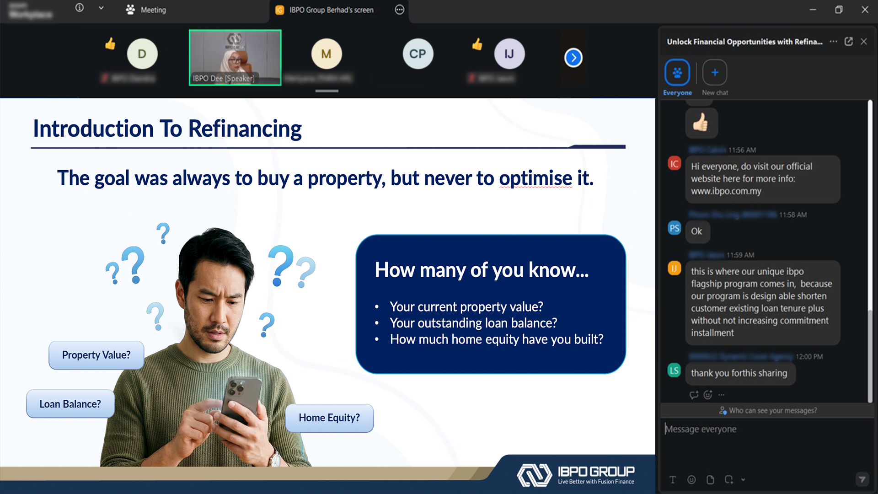Pop out the chat panel window

[x=849, y=42]
